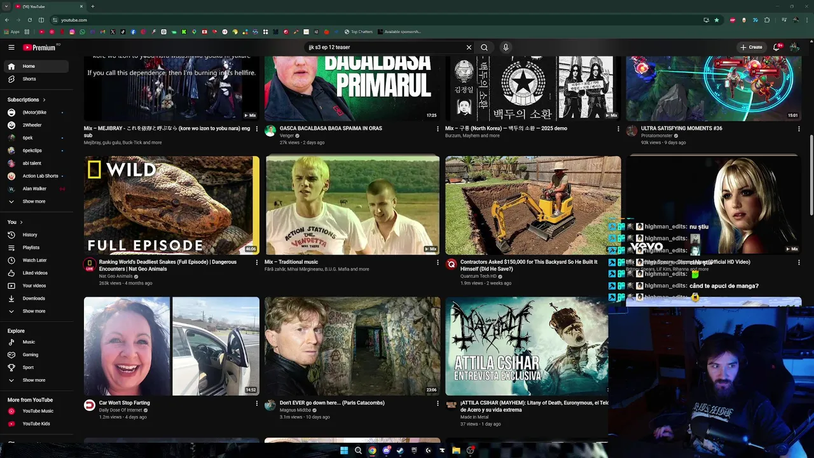Viewport: 814px width, 458px height.
Task: Show more subscriptions below Alan Walker
Action: 37,202
